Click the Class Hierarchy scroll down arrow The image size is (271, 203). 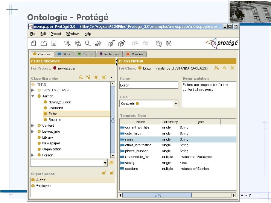(x=113, y=156)
